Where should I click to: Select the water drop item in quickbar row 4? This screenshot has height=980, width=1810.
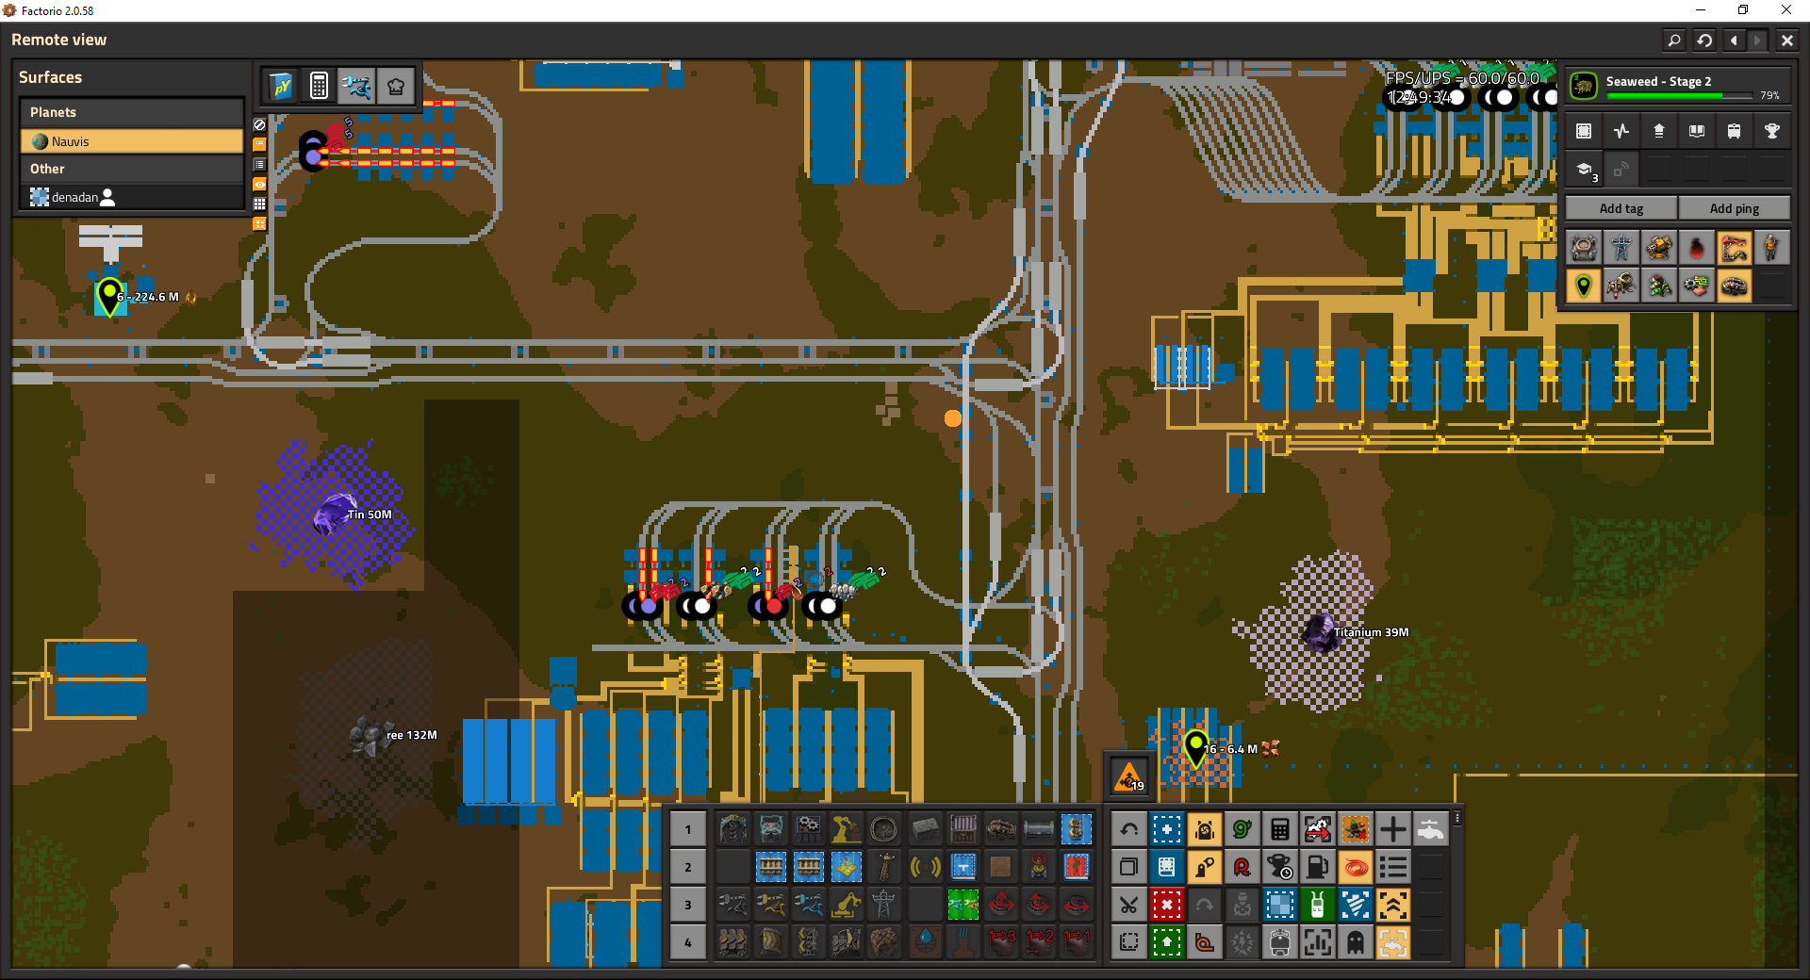pyautogui.click(x=926, y=941)
